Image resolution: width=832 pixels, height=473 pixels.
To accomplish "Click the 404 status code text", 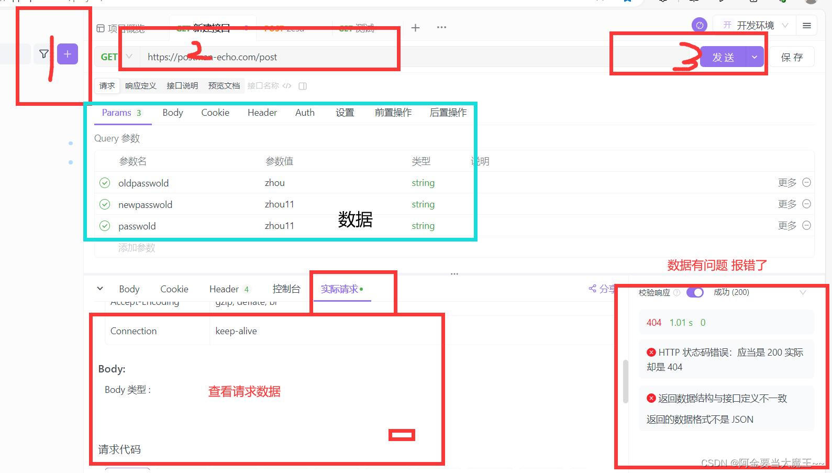I will pos(654,323).
